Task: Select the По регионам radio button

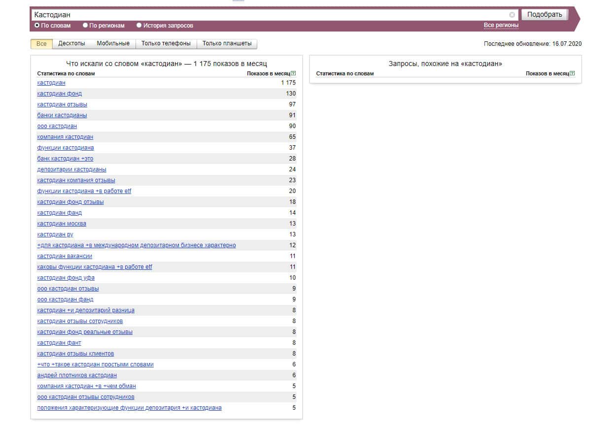Action: (85, 25)
